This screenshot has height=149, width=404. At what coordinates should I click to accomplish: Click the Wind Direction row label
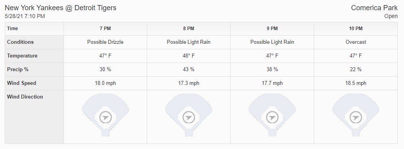[25, 97]
